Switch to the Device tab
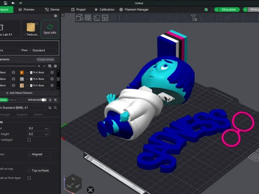 52,10
